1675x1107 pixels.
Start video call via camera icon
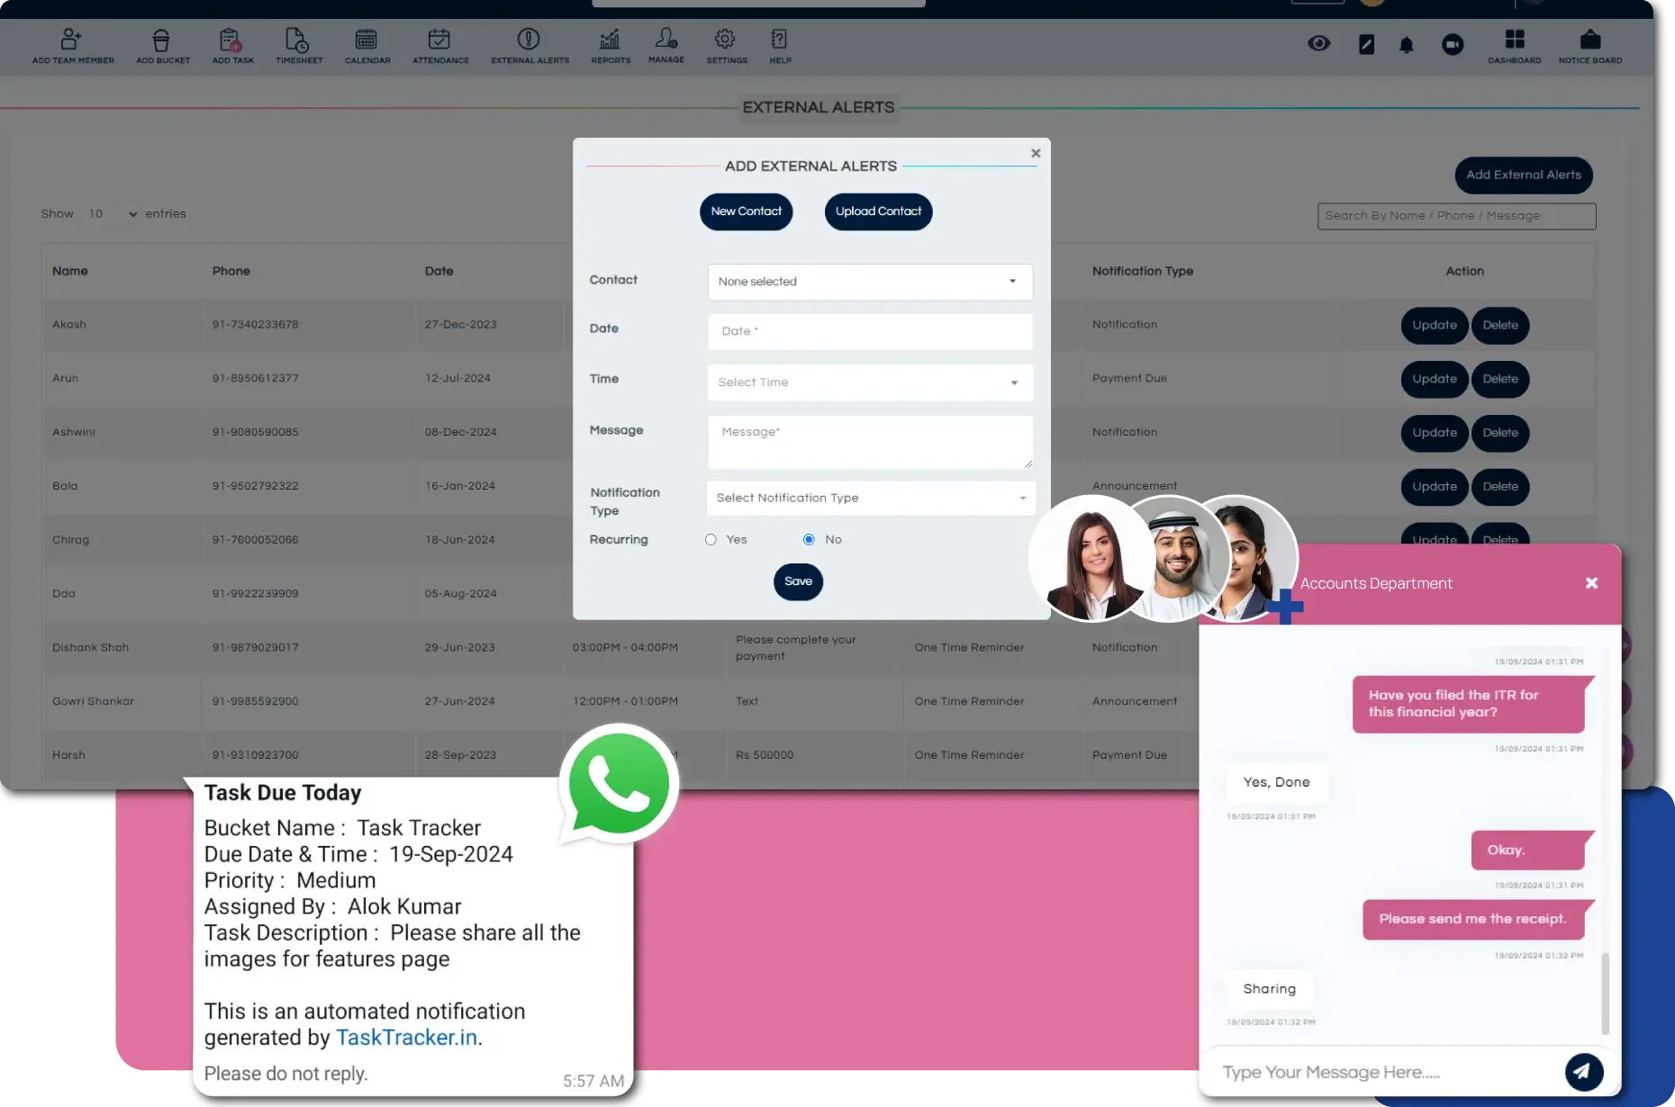pos(1452,45)
